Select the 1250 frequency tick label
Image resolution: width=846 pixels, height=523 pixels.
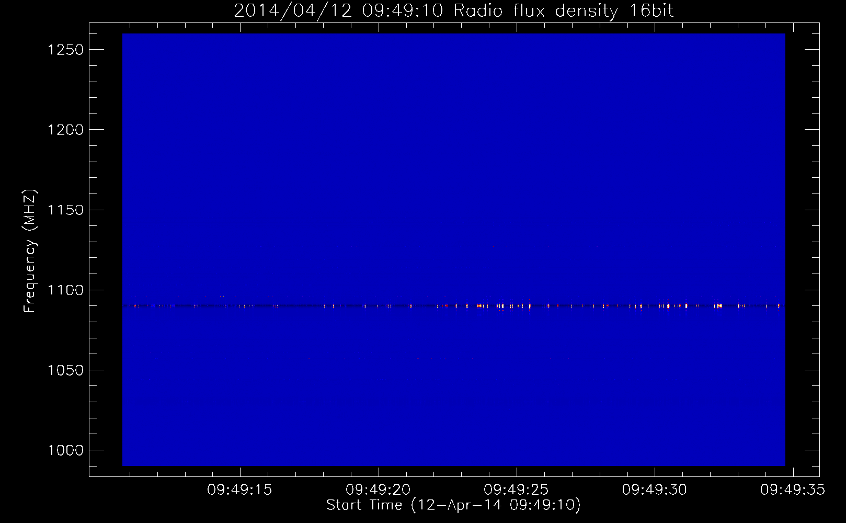(65, 50)
